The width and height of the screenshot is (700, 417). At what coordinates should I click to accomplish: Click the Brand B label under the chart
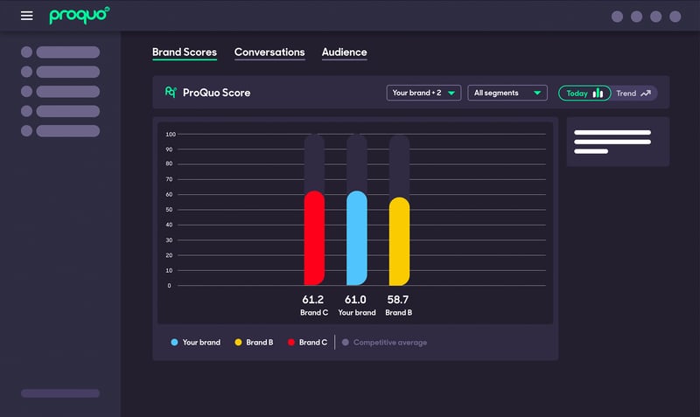[x=399, y=313]
